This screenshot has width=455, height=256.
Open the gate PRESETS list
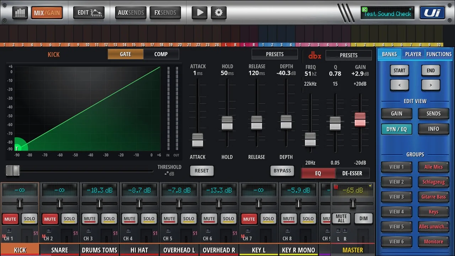(x=274, y=54)
